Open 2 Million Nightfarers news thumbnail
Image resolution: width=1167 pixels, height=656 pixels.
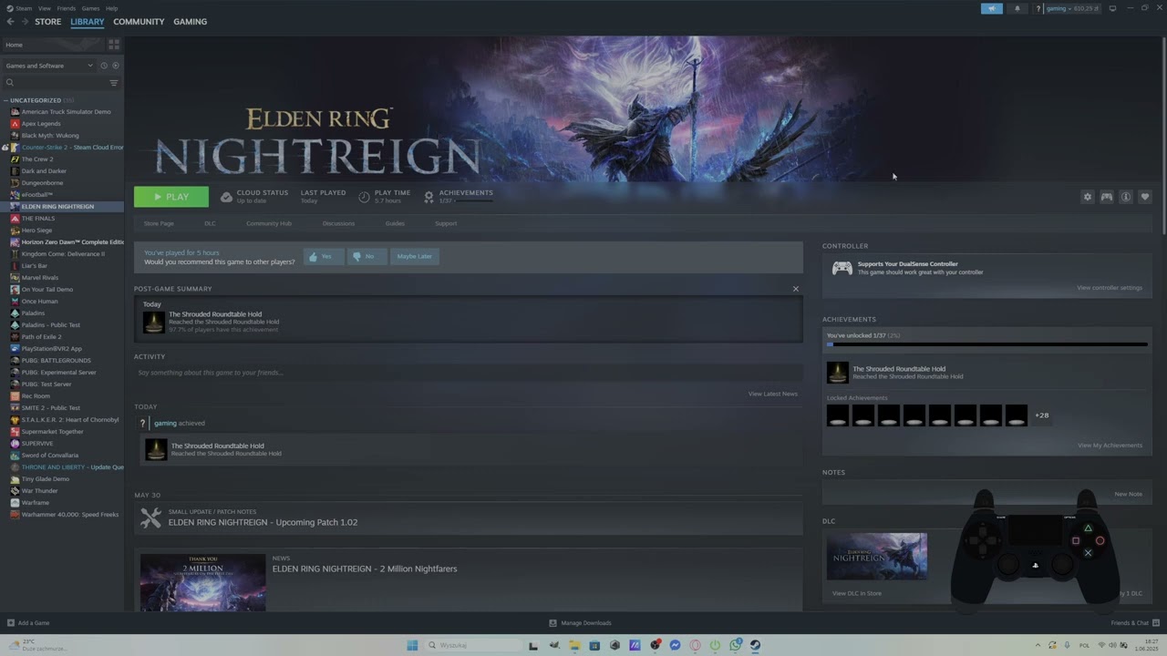coord(202,582)
